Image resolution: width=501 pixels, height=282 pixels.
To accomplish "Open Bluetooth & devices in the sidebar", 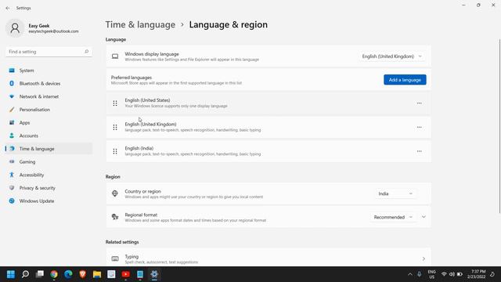I will coord(49,84).
